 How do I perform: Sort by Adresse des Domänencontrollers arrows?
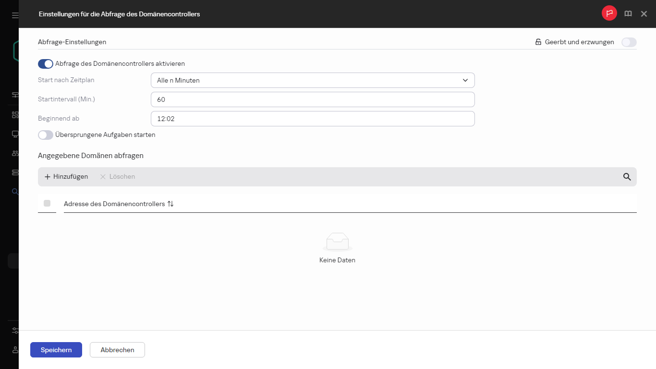pyautogui.click(x=170, y=204)
